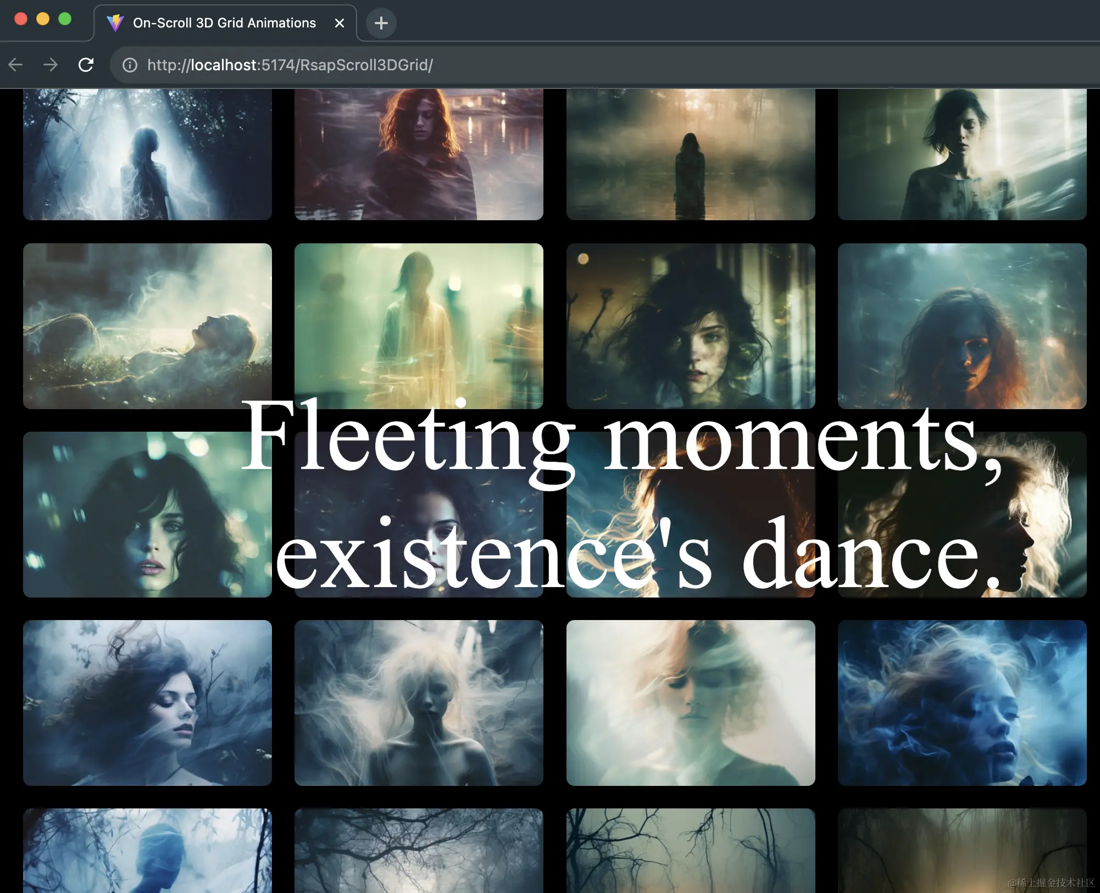The image size is (1100, 893).
Task: Open image of woman lying in smoky grass
Action: (x=147, y=326)
